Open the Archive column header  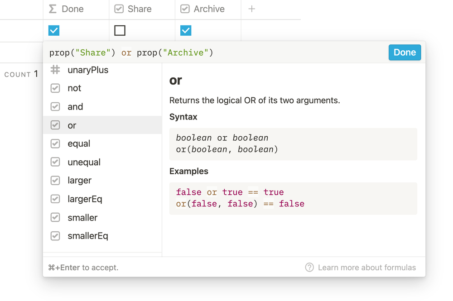pos(208,9)
